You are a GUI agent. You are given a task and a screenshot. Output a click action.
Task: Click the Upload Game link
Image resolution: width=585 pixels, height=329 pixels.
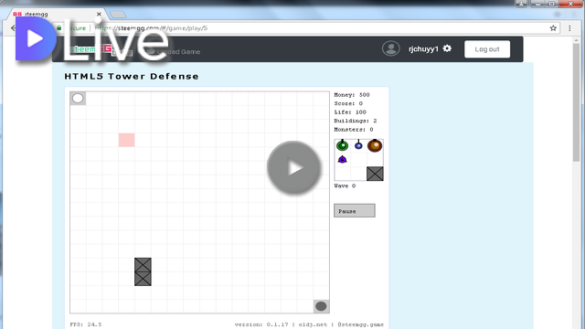[178, 52]
